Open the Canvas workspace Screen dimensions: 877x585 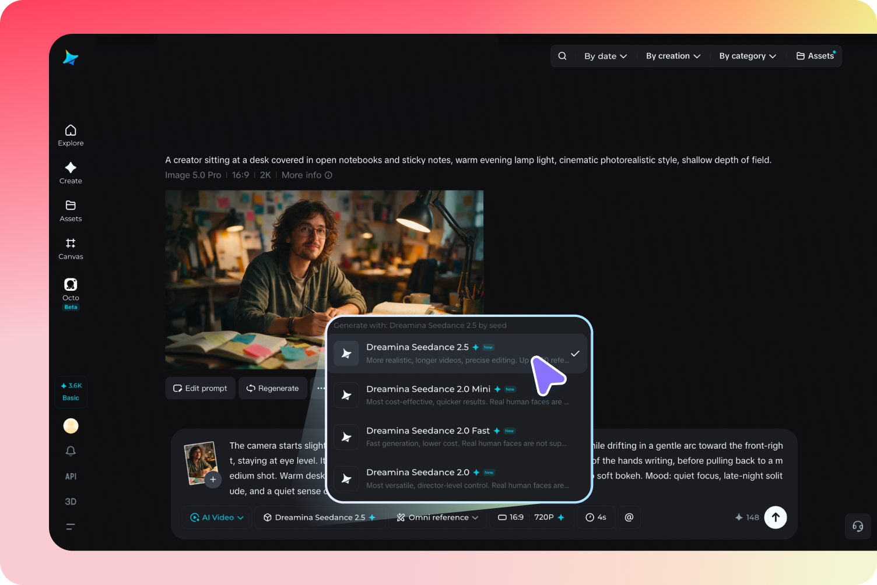point(71,249)
